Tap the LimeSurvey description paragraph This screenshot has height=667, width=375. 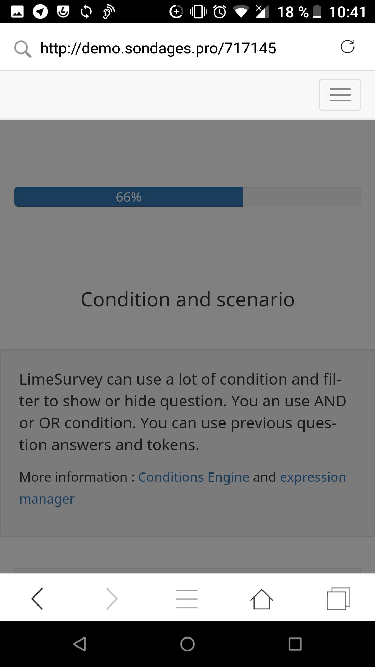pyautogui.click(x=183, y=412)
